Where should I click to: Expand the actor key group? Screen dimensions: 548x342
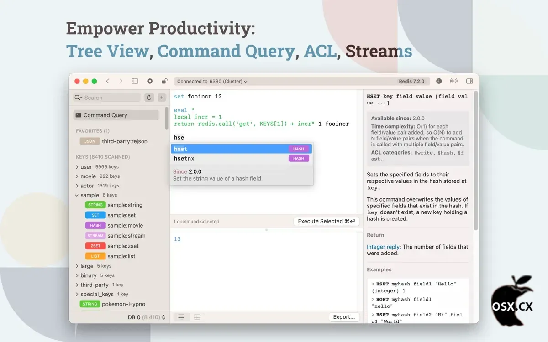[77, 186]
